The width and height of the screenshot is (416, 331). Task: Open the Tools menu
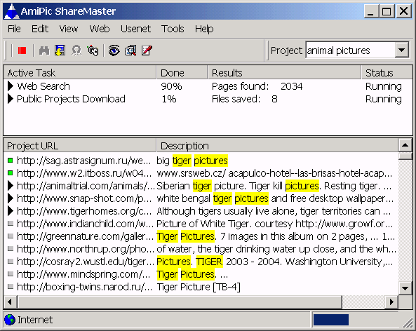pos(173,29)
